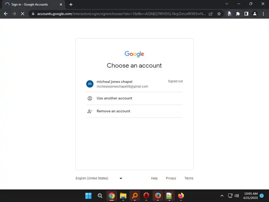Open the Chrome profile menu
The image size is (269, 202).
point(255,14)
